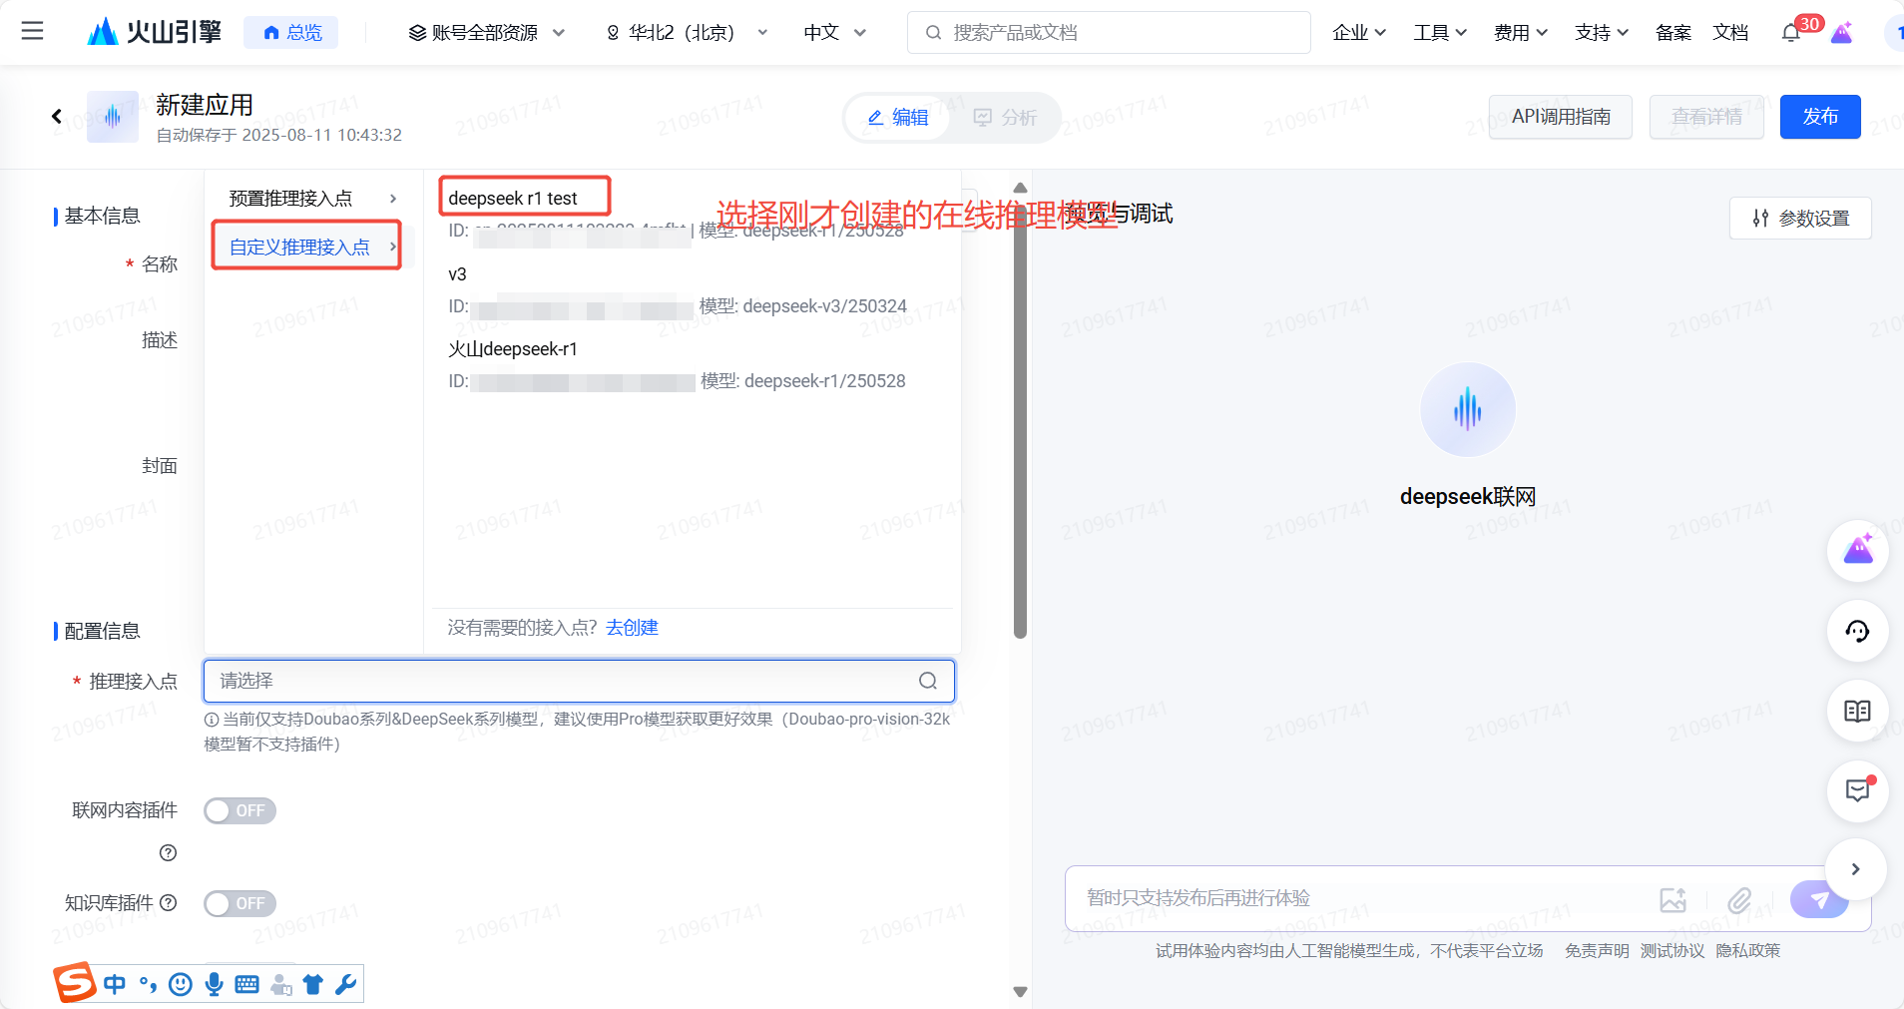Go to 总览 overview home

click(291, 32)
